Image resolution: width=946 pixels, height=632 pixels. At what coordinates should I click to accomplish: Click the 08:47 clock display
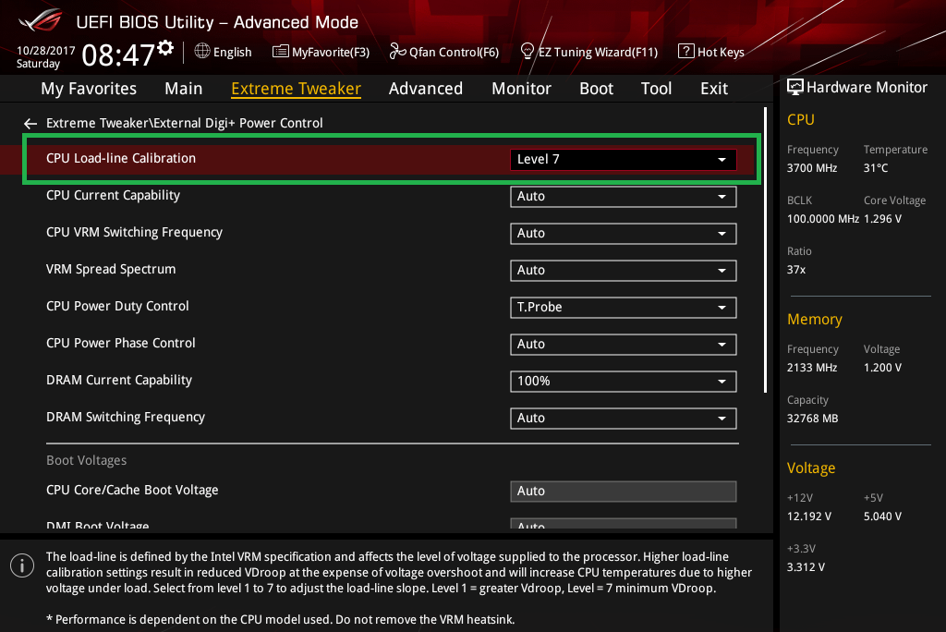pos(118,55)
